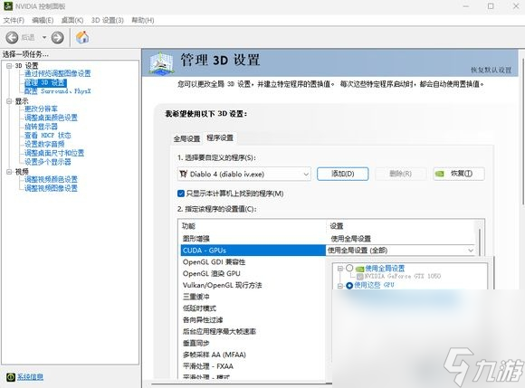This screenshot has width=525, height=388.
Task: Open the 帮助(H) menu
Action: click(x=143, y=21)
